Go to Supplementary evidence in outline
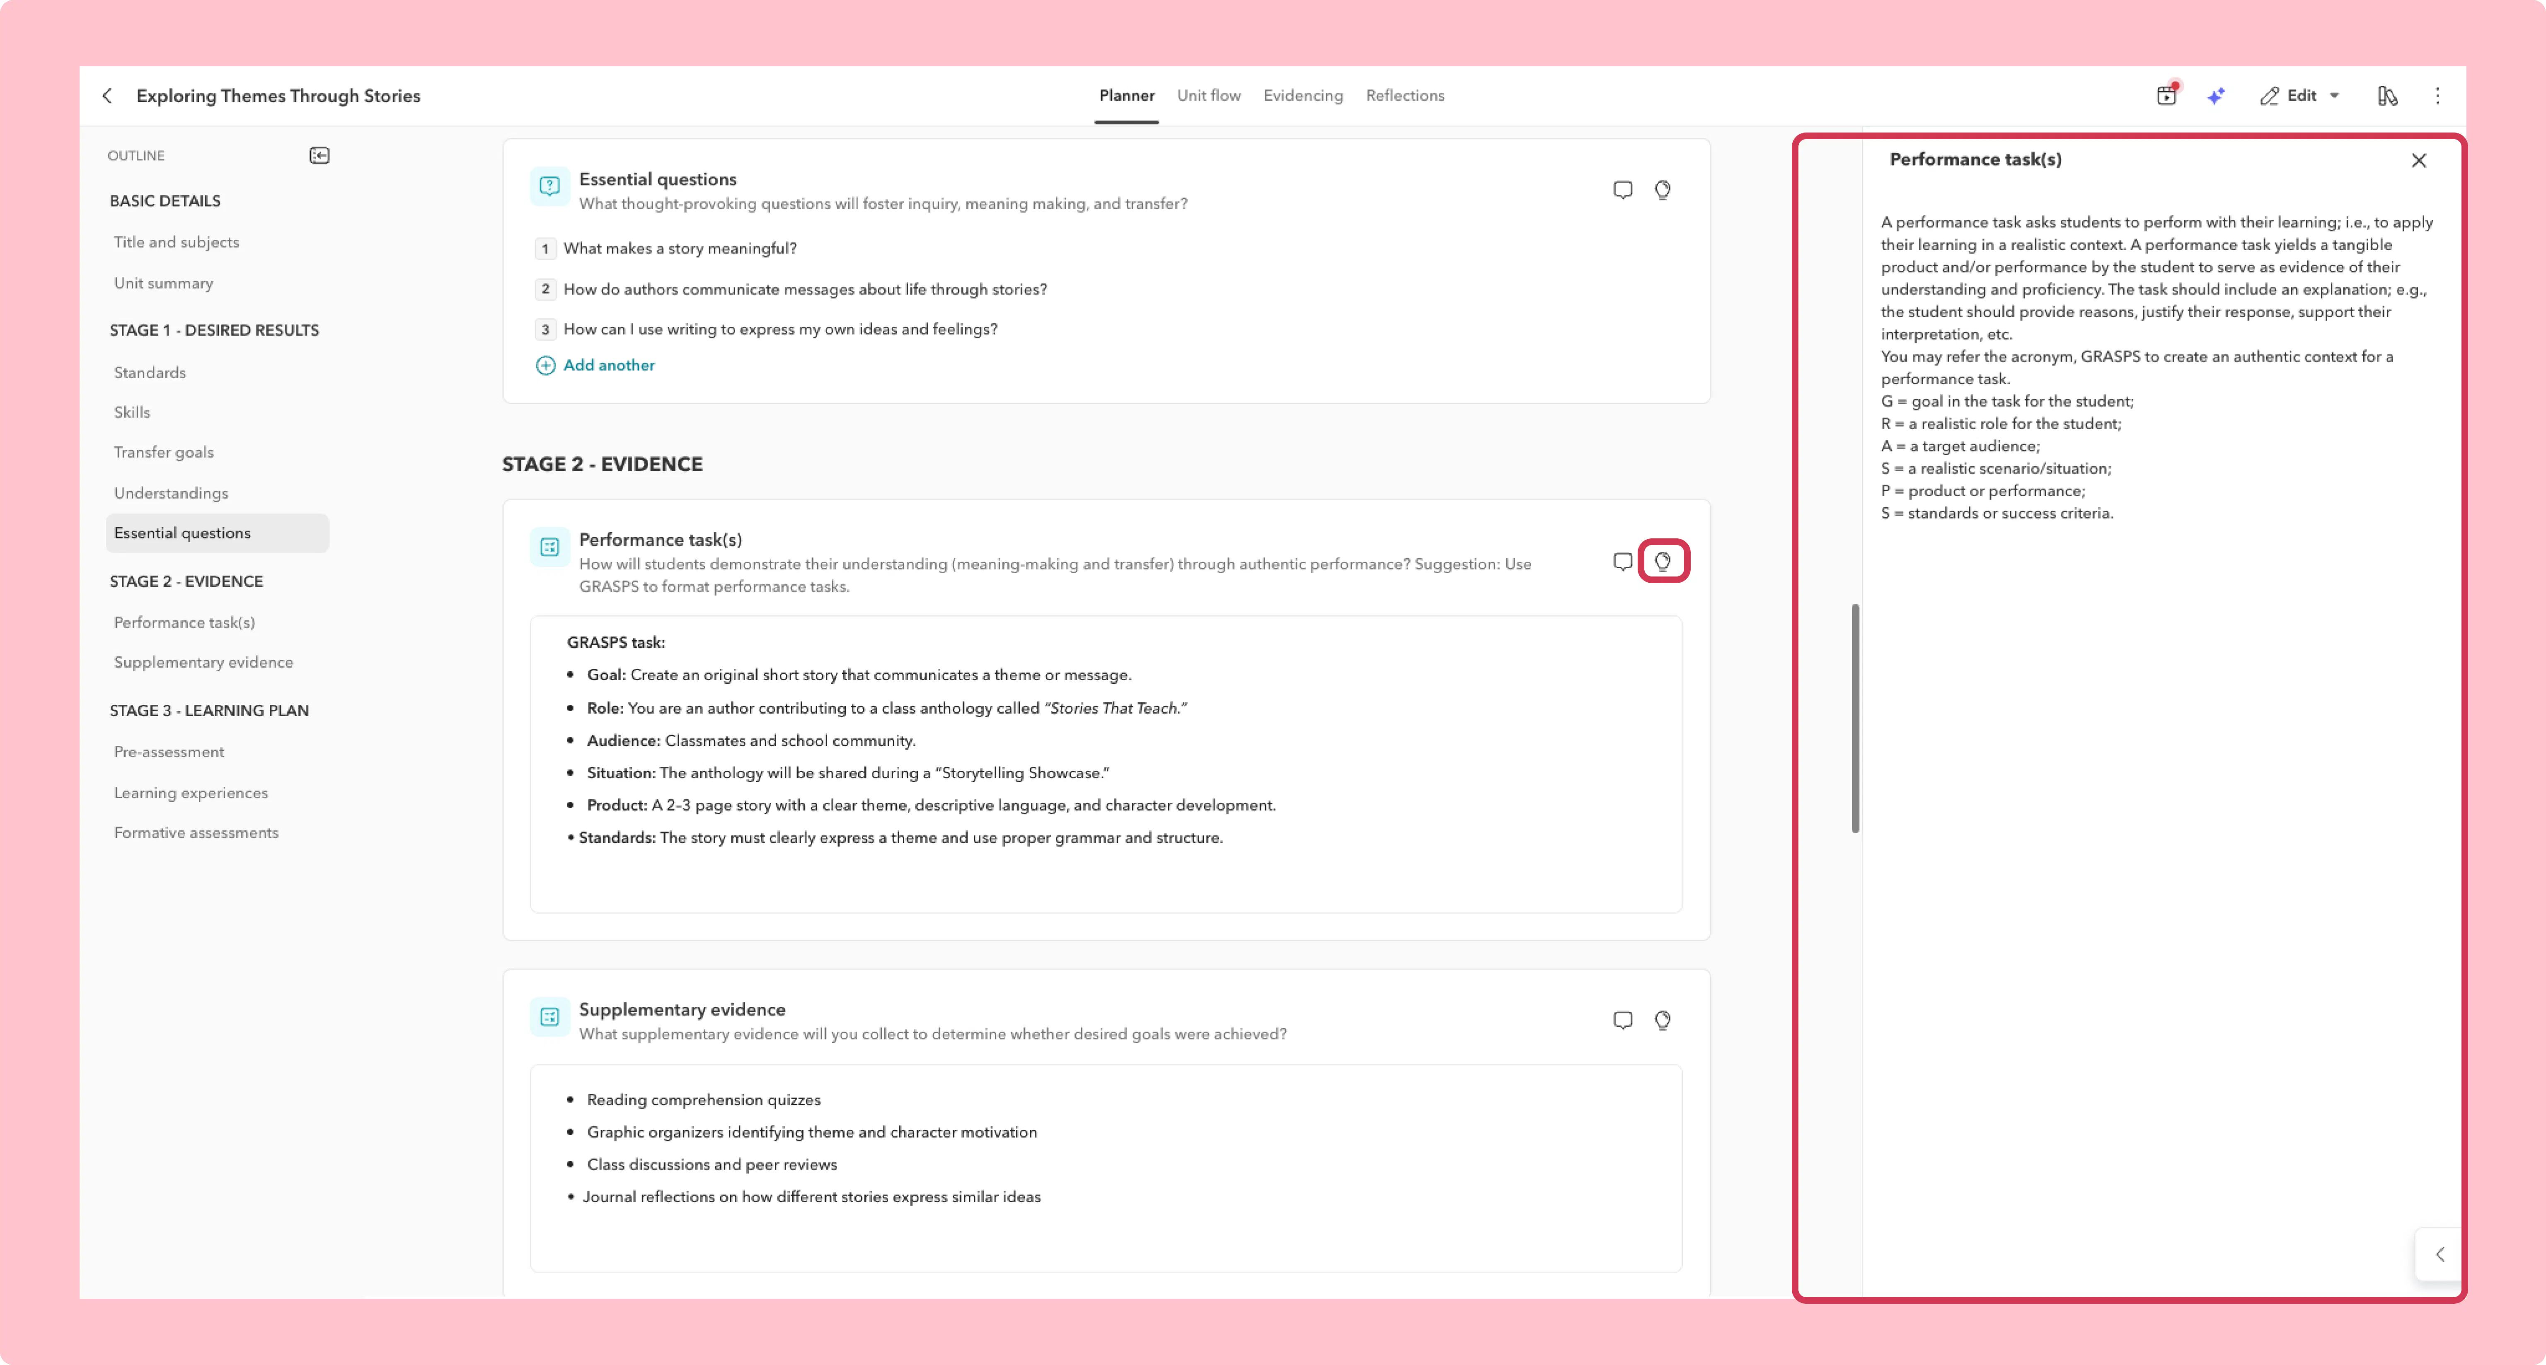Viewport: 2546px width, 1365px height. coord(203,662)
